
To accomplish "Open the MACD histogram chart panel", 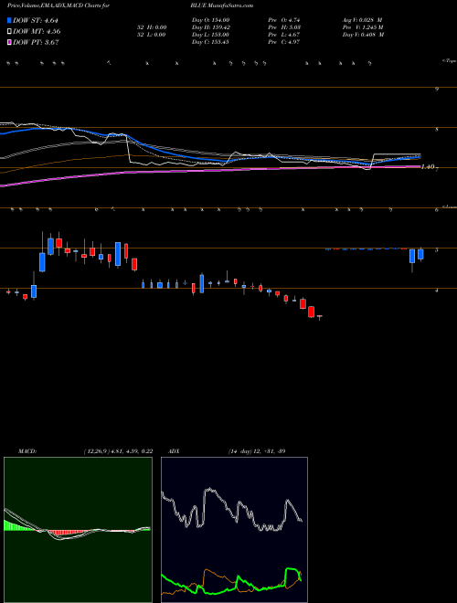I will click(x=78, y=530).
